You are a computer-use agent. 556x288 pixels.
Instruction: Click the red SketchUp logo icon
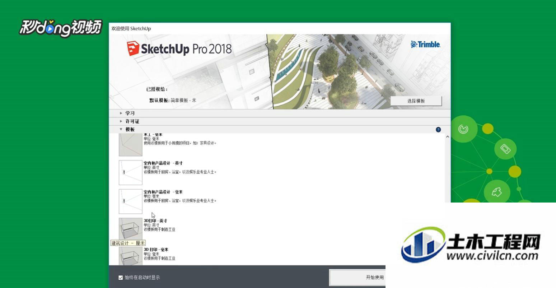tap(133, 48)
